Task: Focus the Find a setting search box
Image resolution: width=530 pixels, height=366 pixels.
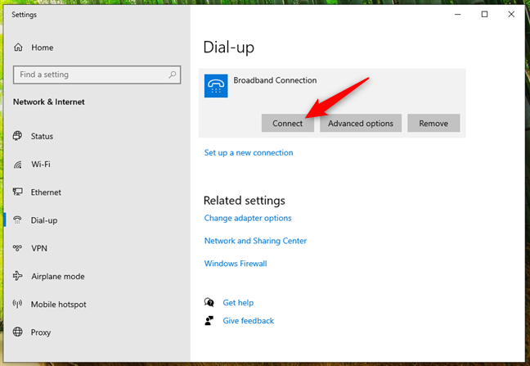Action: coord(97,75)
